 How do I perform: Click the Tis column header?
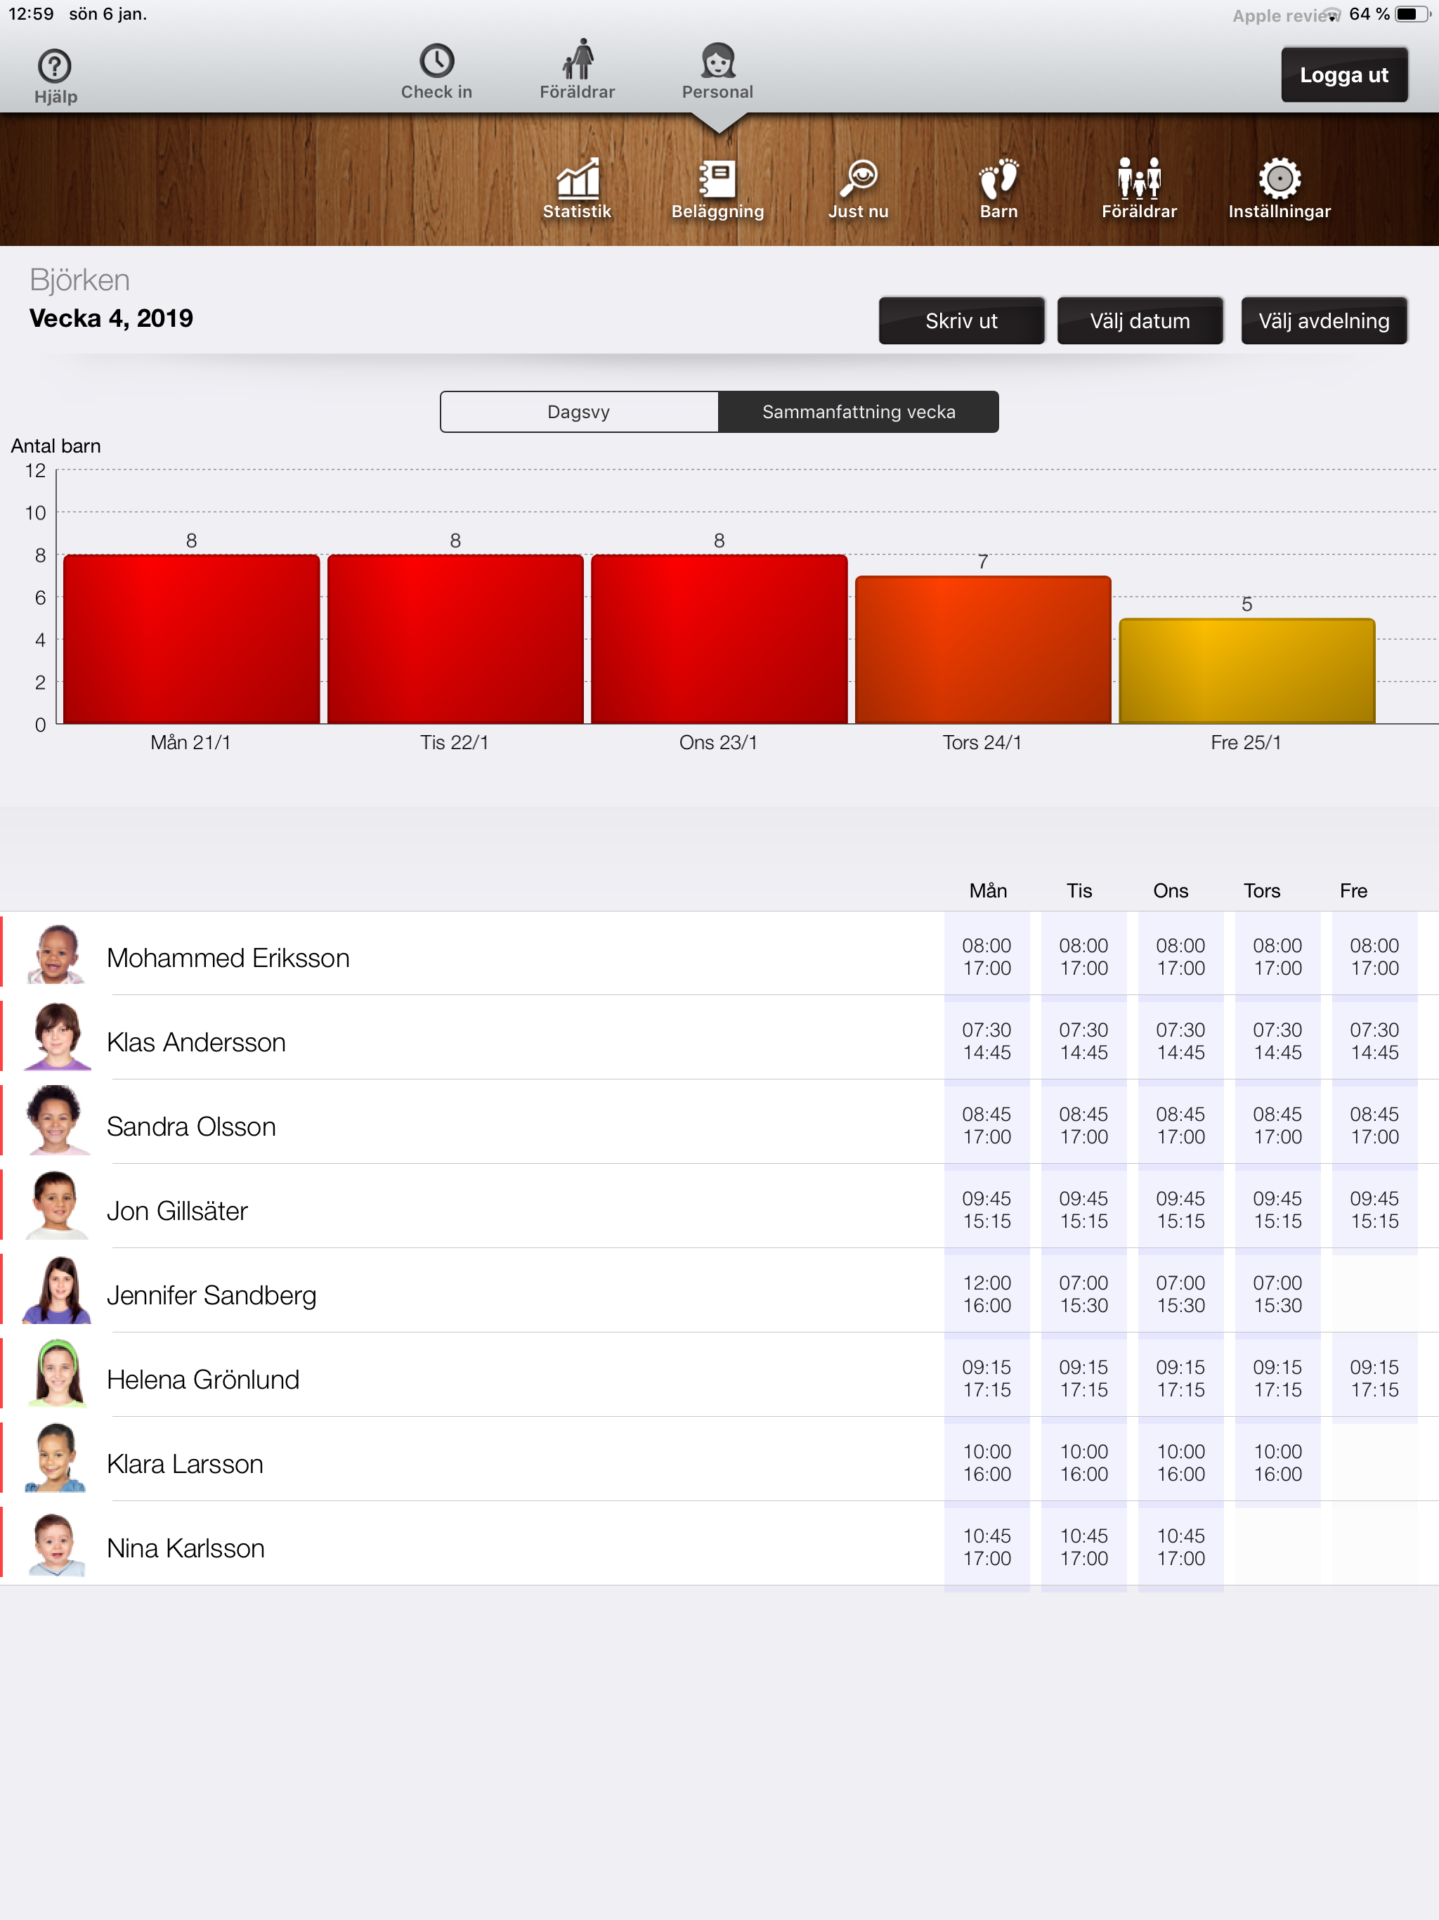click(x=1079, y=890)
